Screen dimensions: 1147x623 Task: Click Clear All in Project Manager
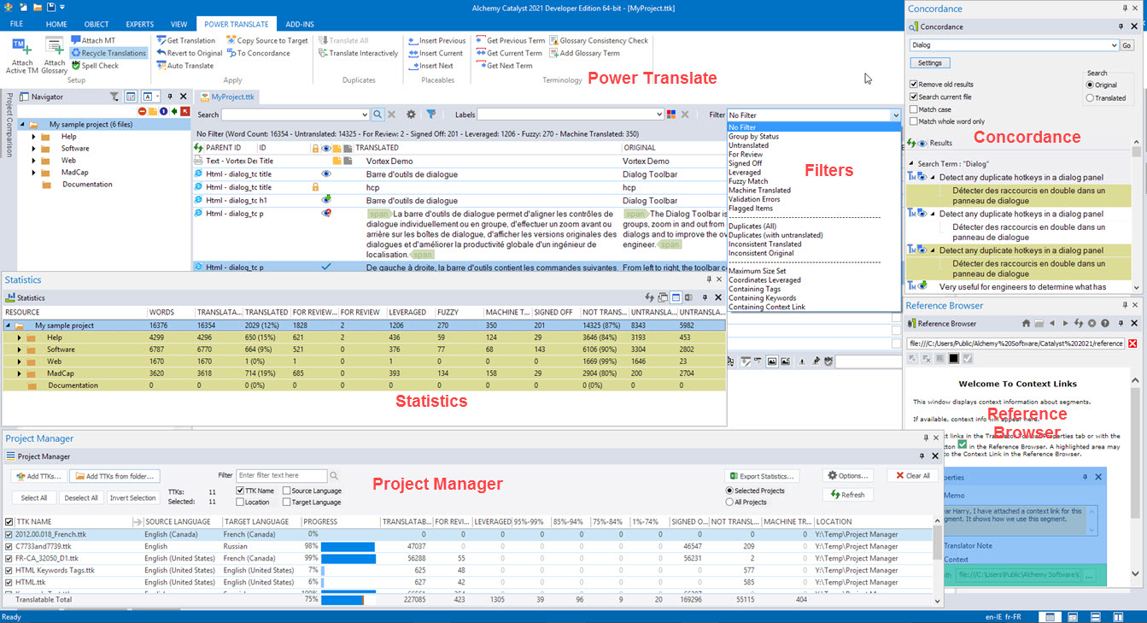(x=913, y=476)
